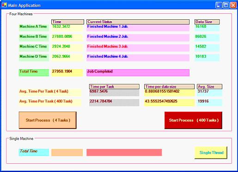Image resolution: width=238 pixels, height=172 pixels.
Task: Click the red Finished Machine 3 Job status
Action: pyautogui.click(x=138, y=47)
